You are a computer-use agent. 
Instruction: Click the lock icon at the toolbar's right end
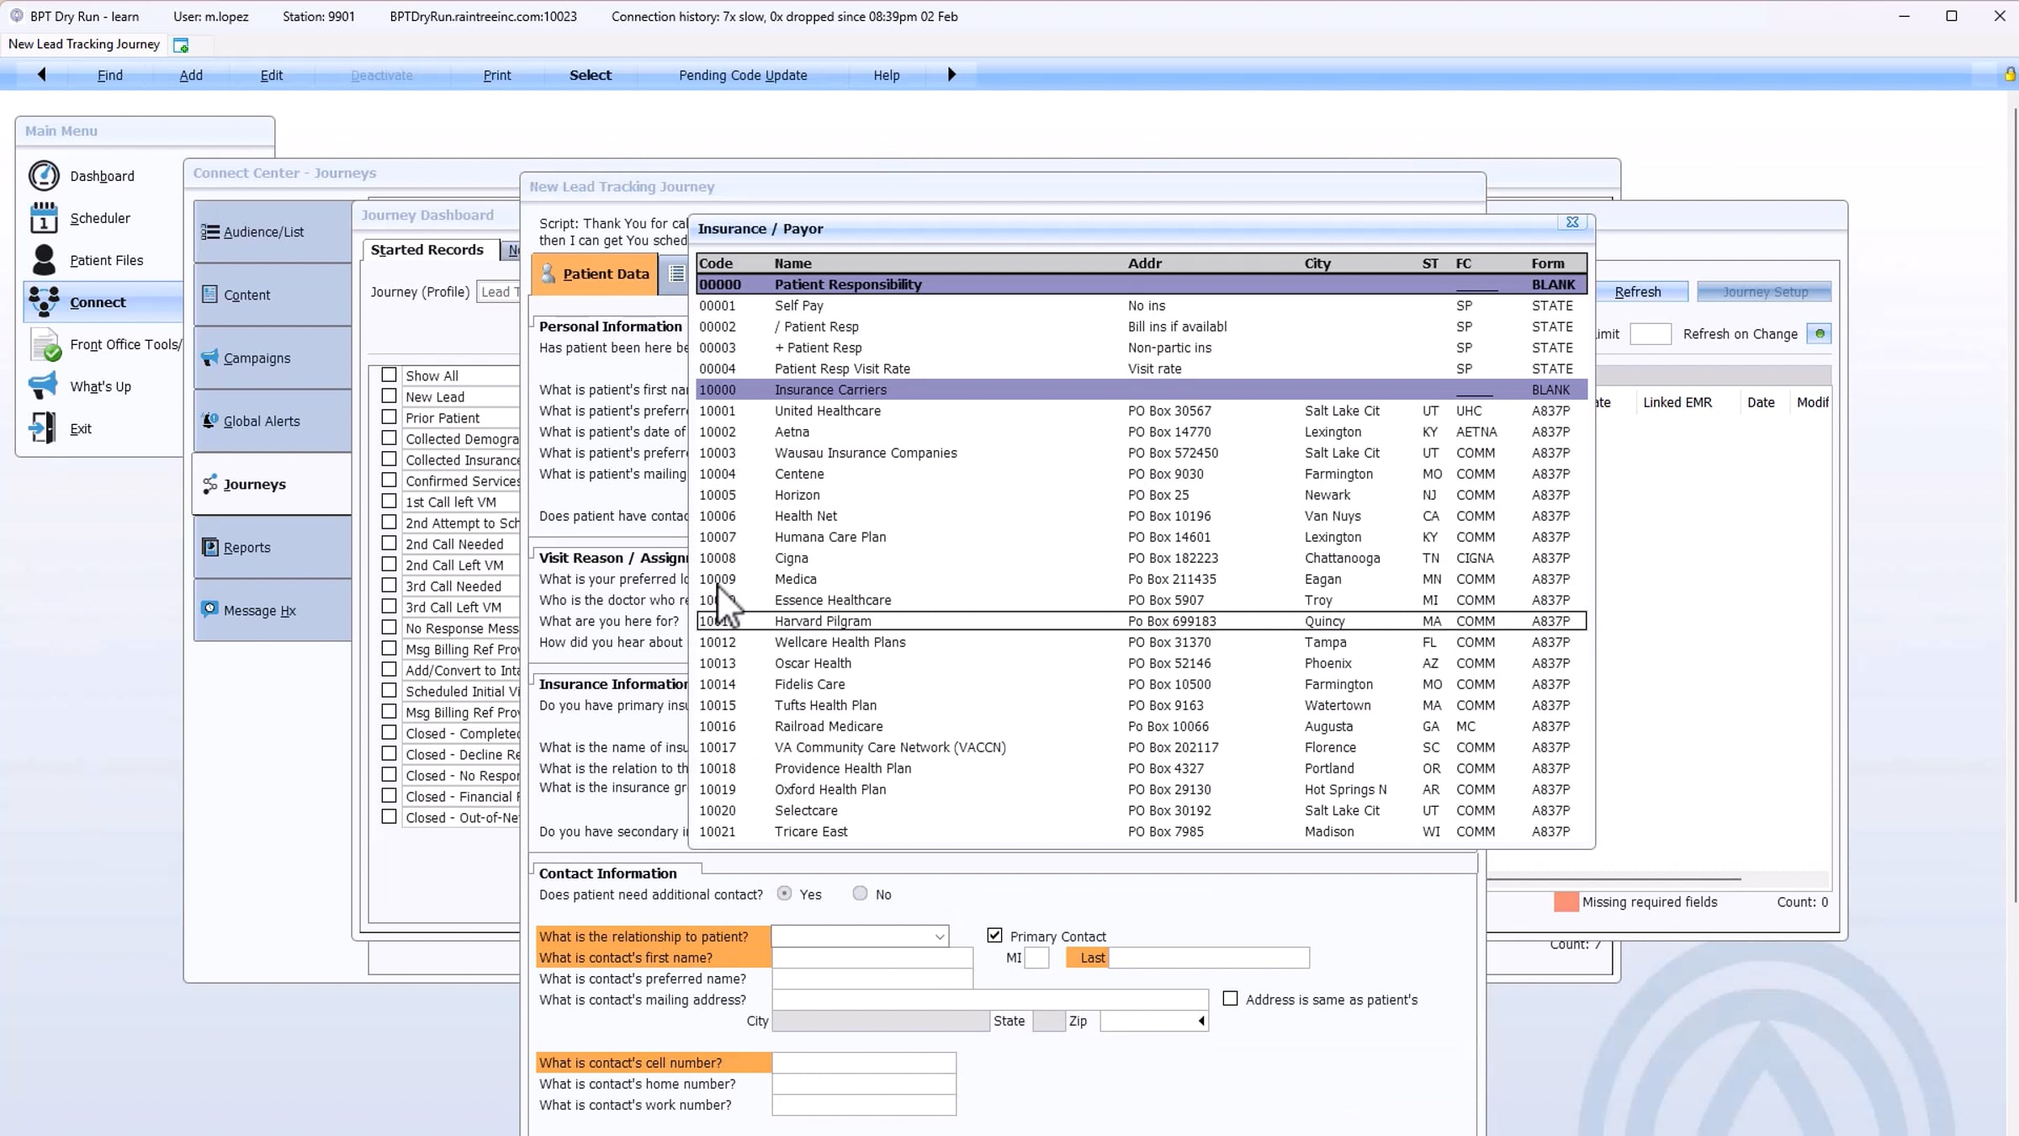2010,75
